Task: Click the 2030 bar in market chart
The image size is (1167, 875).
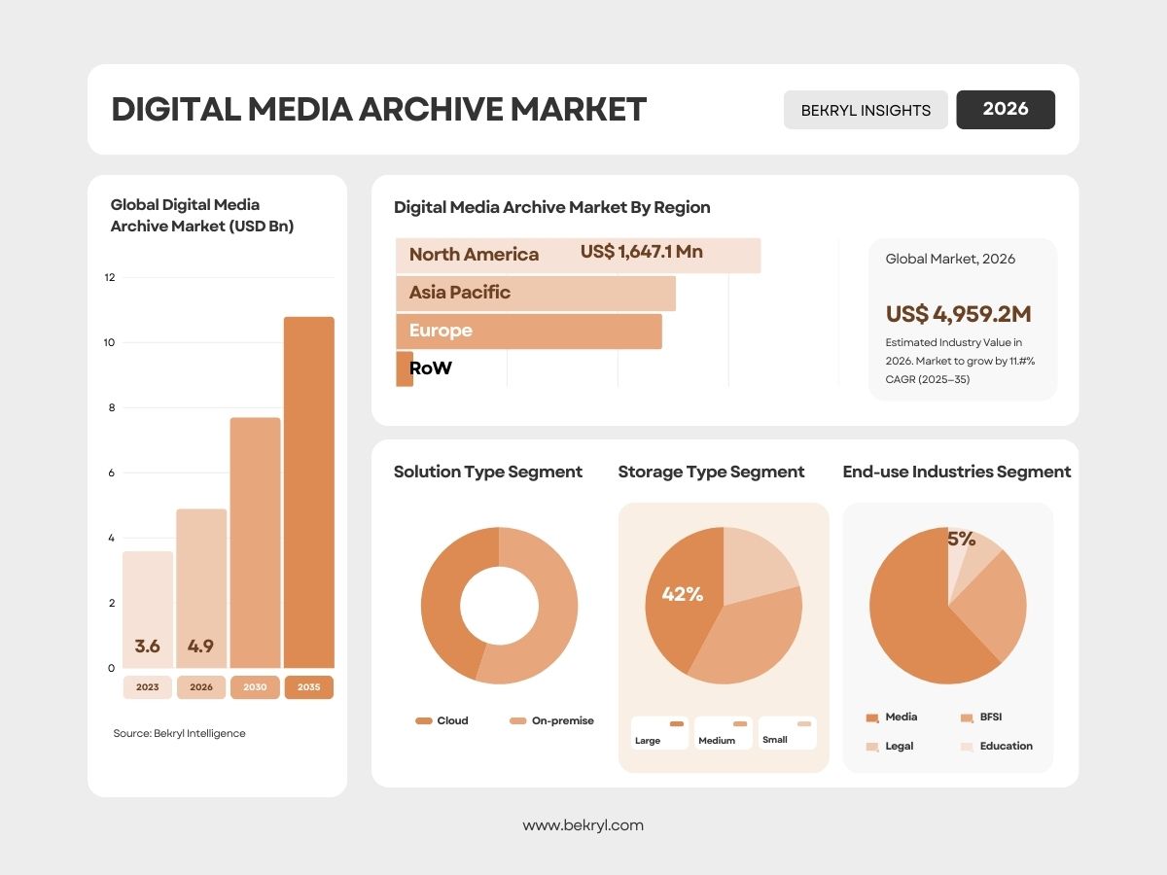Action: pos(255,542)
